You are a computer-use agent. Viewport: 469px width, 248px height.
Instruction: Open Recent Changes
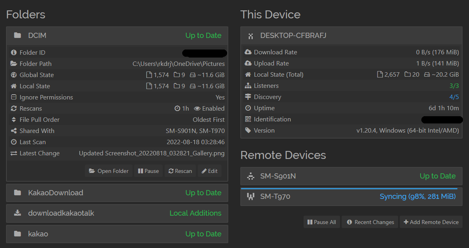coord(369,222)
